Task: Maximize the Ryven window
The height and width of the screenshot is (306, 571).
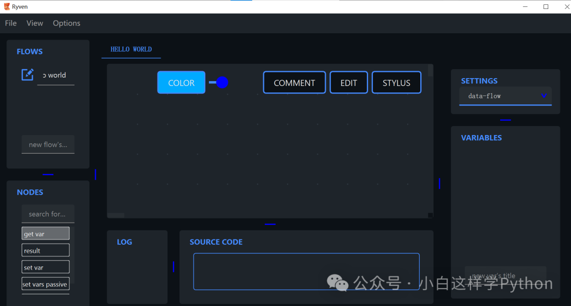Action: 546,6
